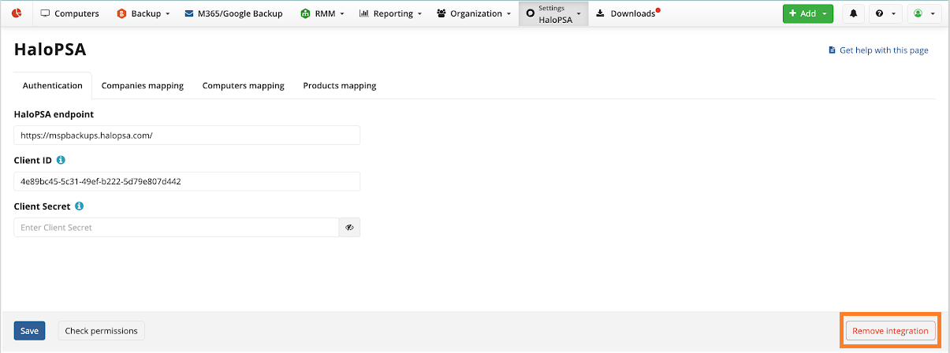This screenshot has height=353, width=950.
Task: Click the Check permissions button
Action: point(102,331)
